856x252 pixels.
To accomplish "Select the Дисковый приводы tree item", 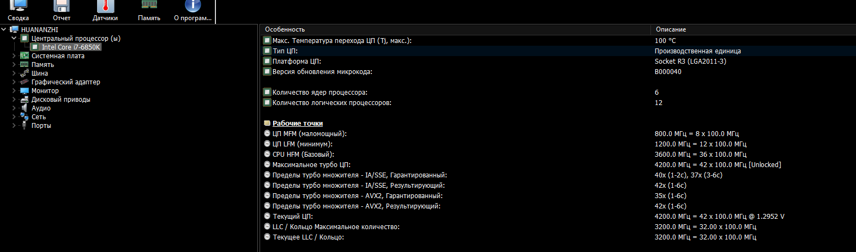I will (x=61, y=100).
